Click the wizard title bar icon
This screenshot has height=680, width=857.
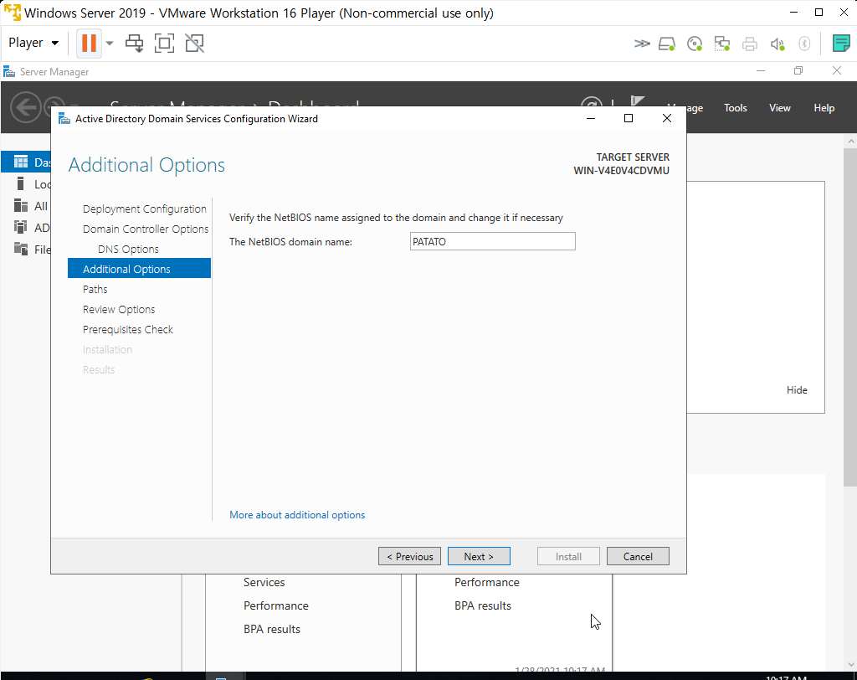[64, 119]
